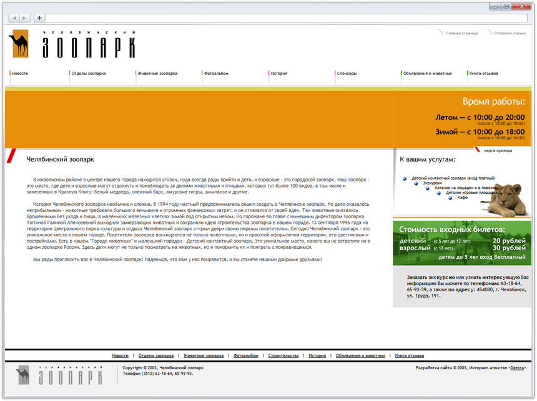Viewport: 537px width, 401px height.
Task: Go to Главная страница link
Action: click(462, 33)
